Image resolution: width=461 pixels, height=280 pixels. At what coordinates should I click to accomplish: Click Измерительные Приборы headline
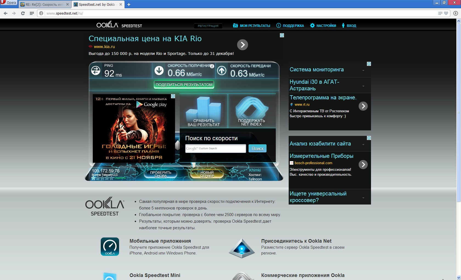[321, 156]
